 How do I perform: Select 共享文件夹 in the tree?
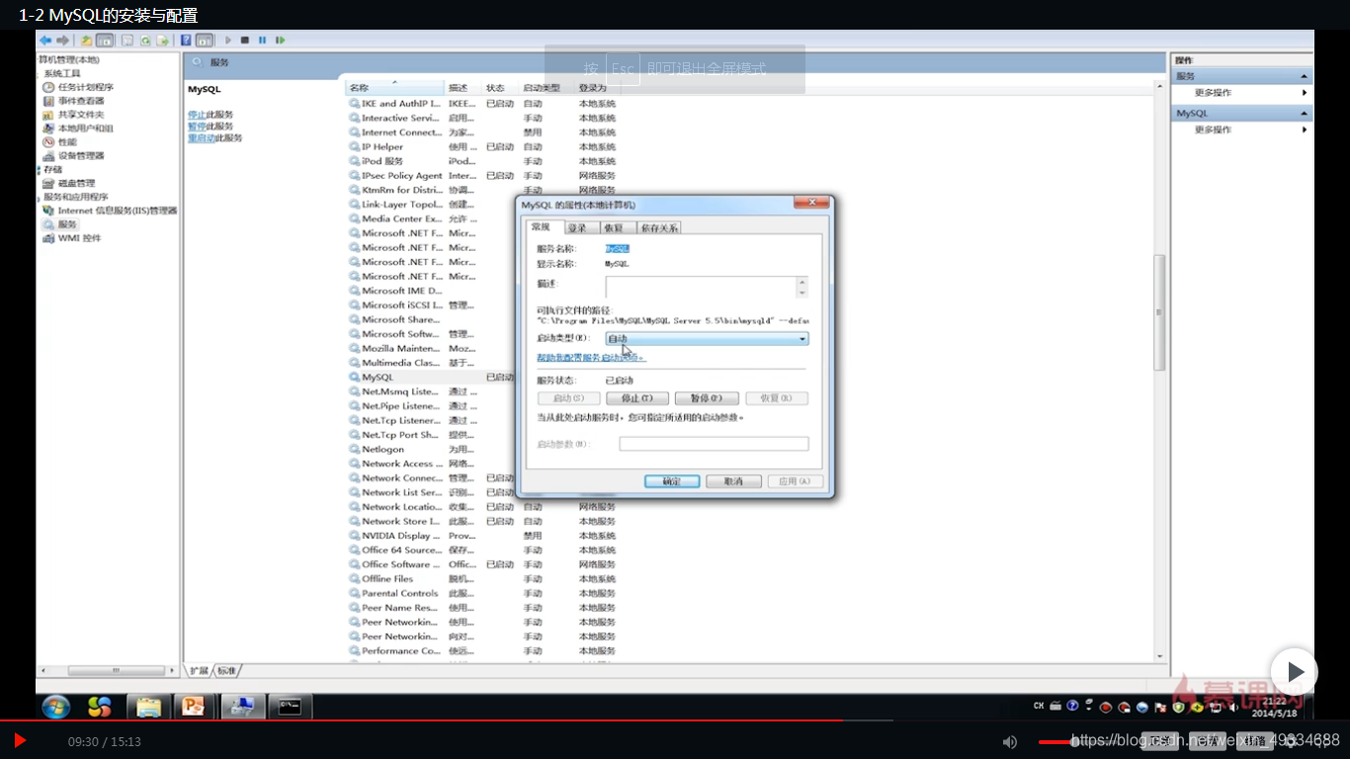coord(74,115)
